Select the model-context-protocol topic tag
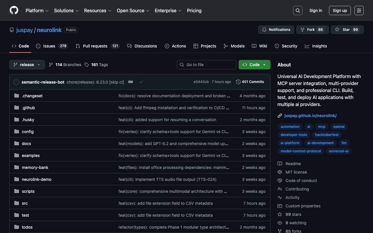 point(300,151)
